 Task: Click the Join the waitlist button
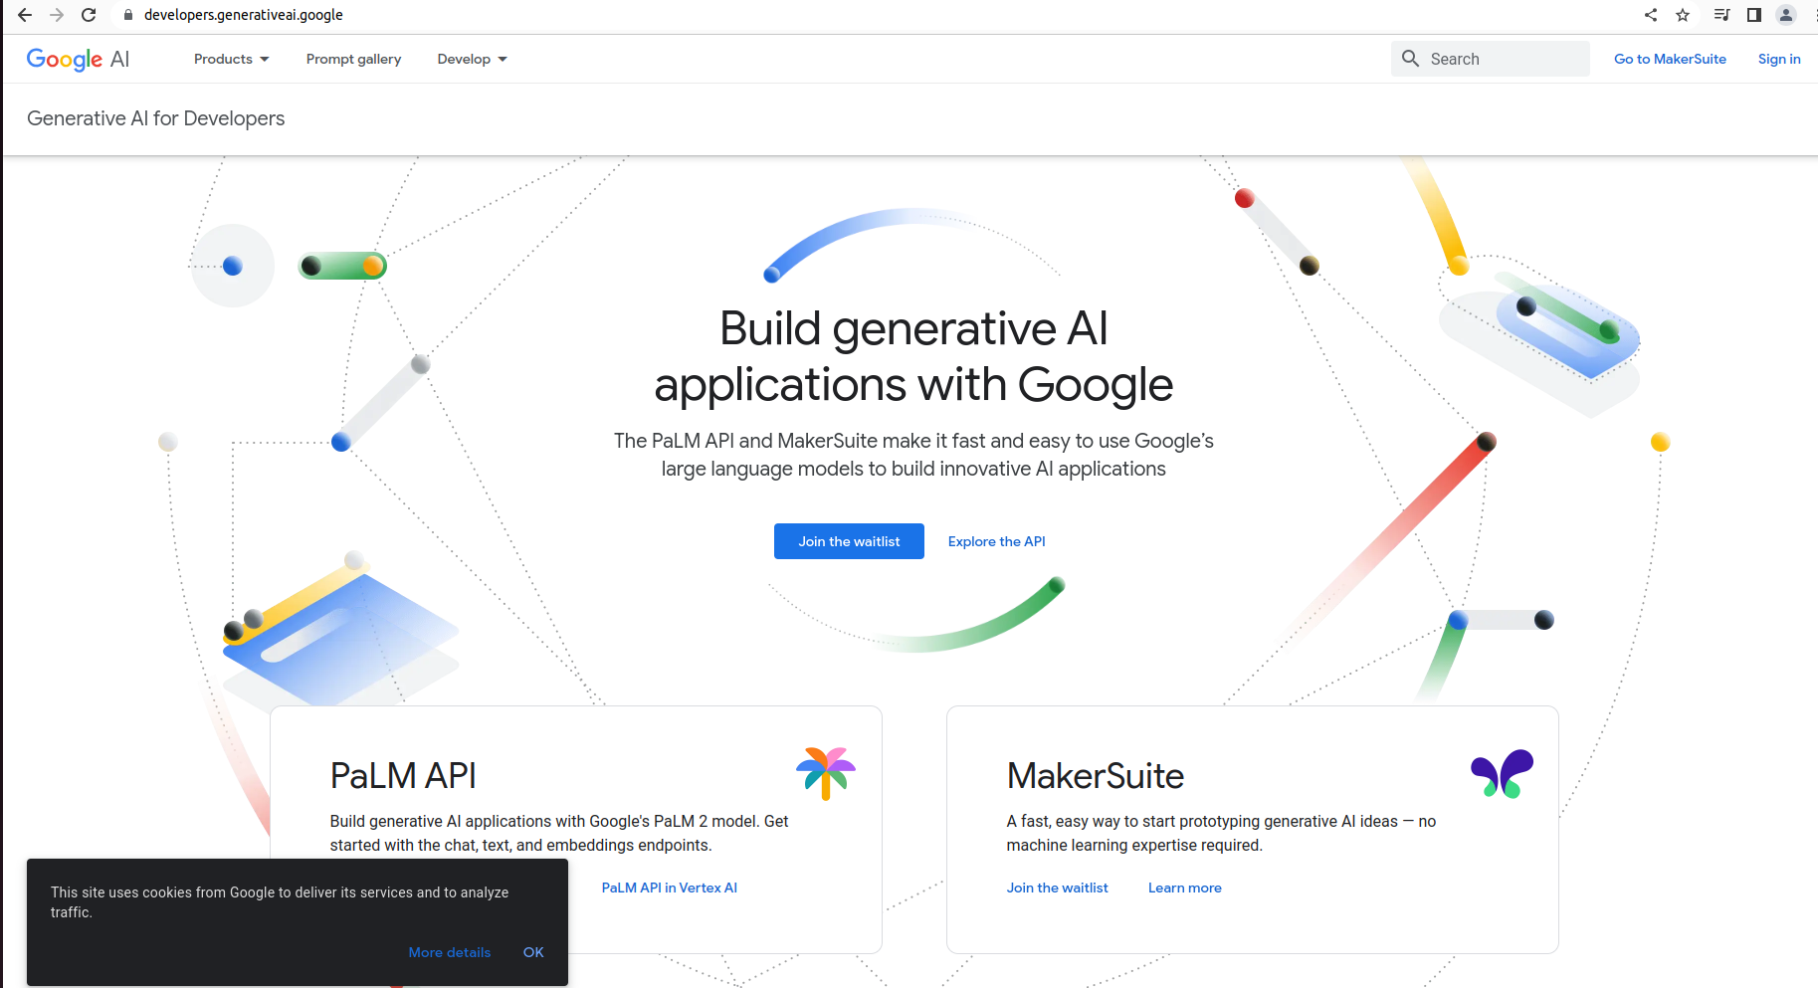coord(849,541)
